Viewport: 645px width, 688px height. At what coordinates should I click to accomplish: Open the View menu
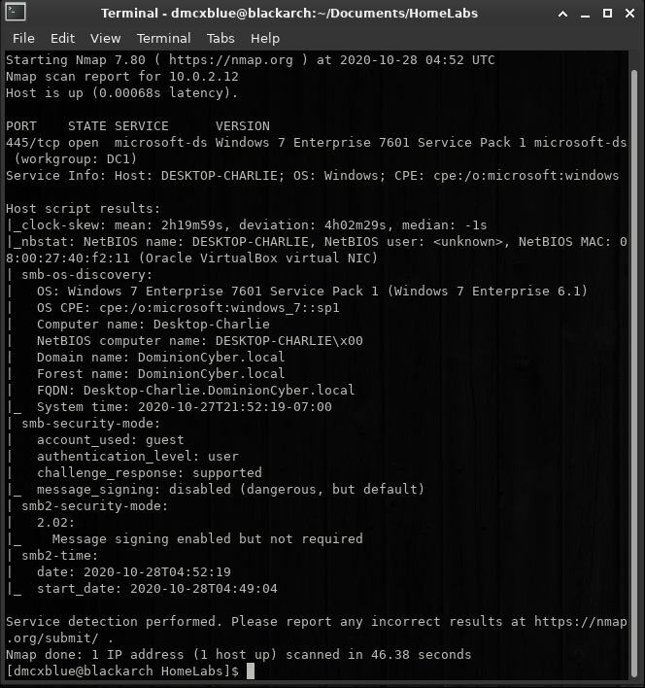[106, 39]
